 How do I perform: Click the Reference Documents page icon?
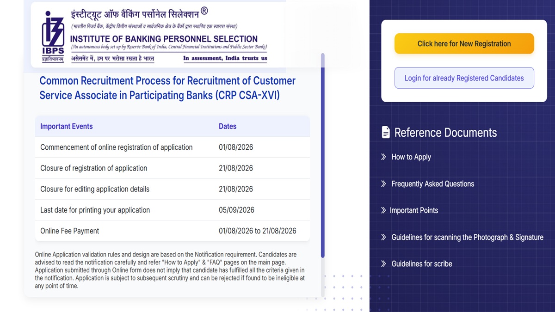[386, 132]
